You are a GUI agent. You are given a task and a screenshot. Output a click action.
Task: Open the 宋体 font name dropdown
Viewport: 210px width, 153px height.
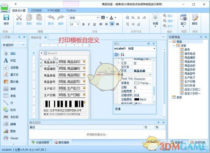tap(98, 18)
